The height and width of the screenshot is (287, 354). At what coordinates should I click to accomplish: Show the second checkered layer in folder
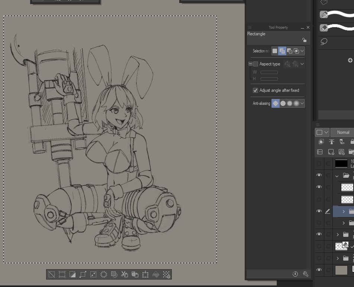click(x=319, y=199)
